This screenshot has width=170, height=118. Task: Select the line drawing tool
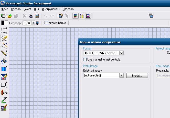[x=4, y=46]
